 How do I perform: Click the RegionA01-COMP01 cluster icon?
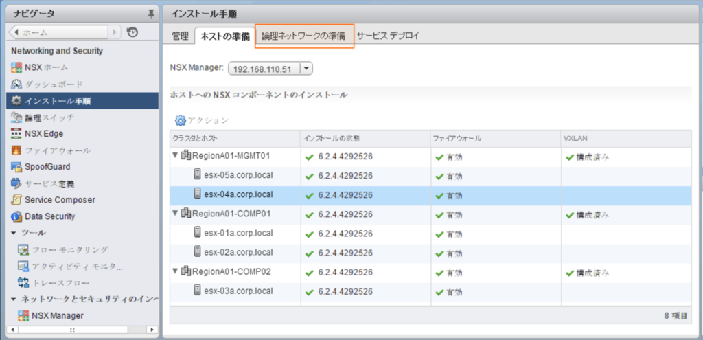click(186, 214)
